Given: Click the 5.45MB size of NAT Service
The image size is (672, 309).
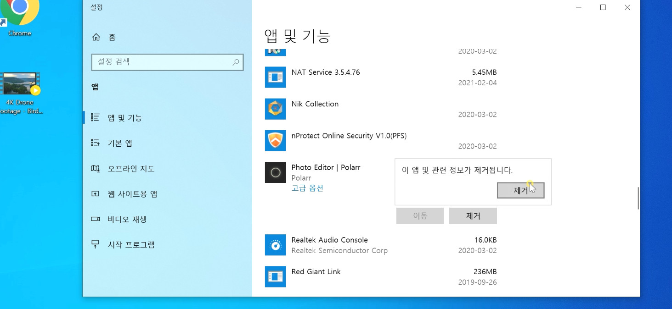Looking at the screenshot, I should coord(484,72).
